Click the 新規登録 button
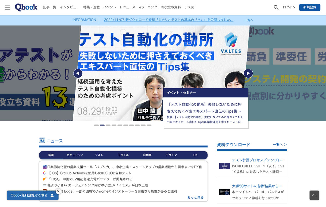The image size is (326, 207). (x=310, y=7)
